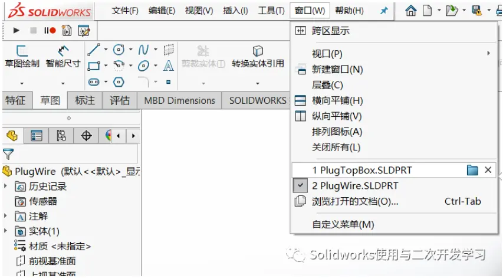Open the DimXpertManager tab

86,136
